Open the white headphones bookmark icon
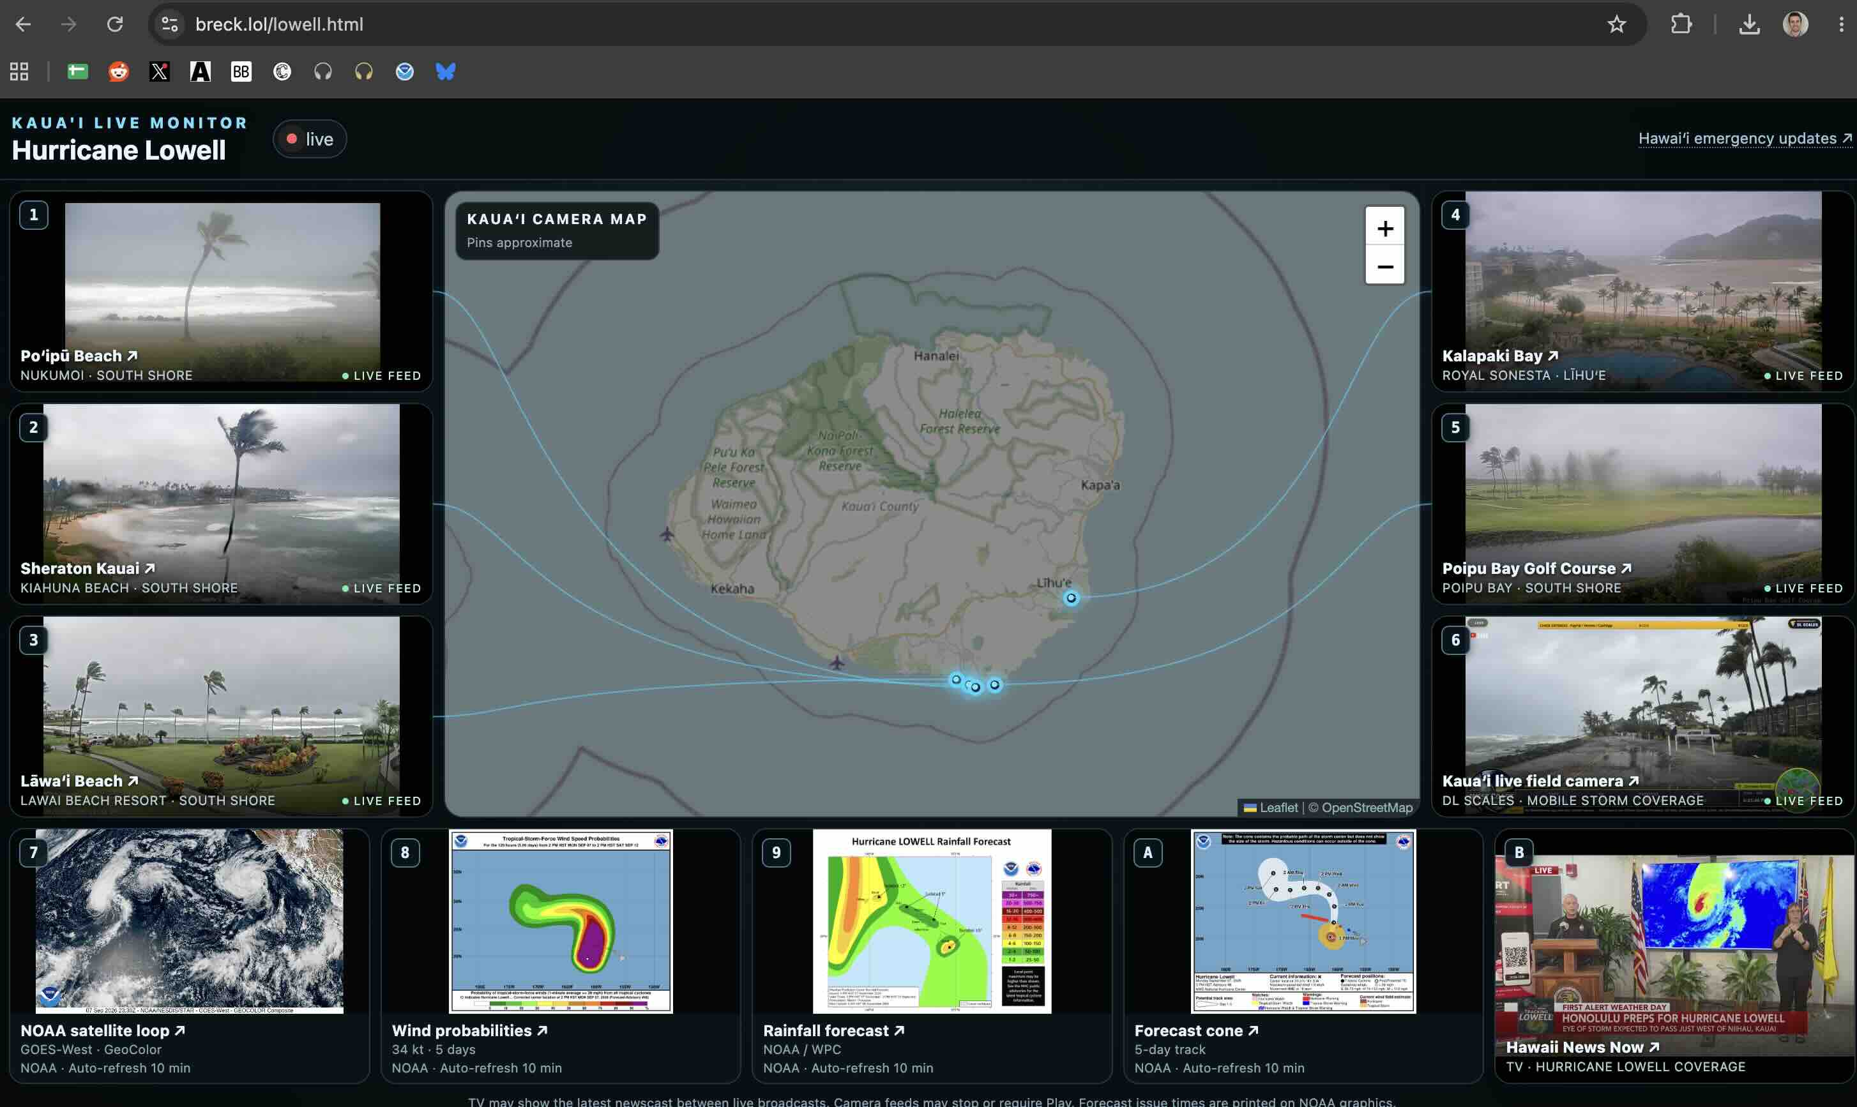This screenshot has width=1857, height=1107. 322,72
